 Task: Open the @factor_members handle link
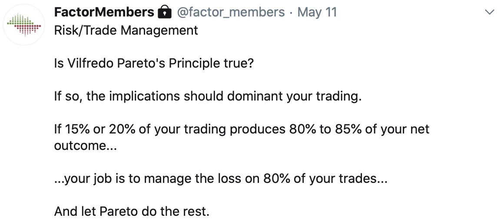coord(231,13)
